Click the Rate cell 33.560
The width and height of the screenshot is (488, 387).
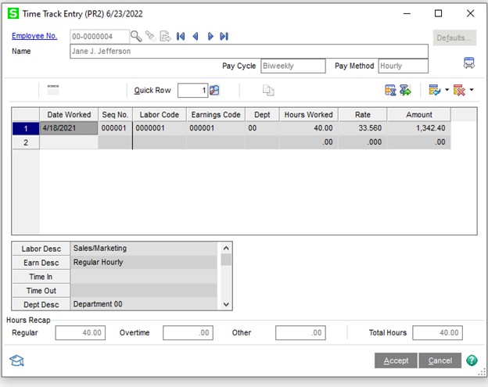pos(363,128)
